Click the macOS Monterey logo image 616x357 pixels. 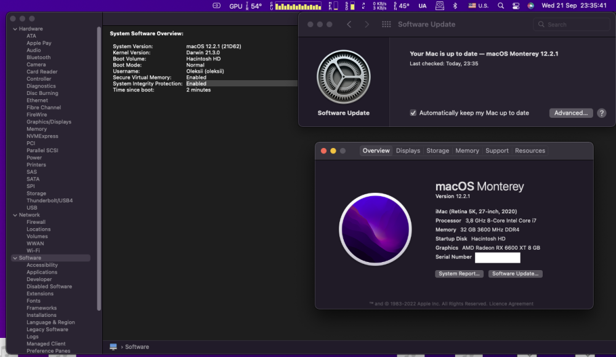375,229
